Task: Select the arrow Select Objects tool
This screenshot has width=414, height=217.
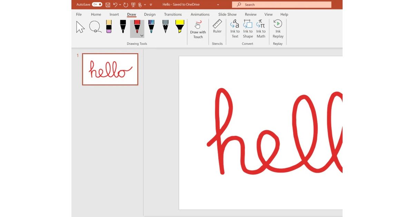Action: point(80,27)
